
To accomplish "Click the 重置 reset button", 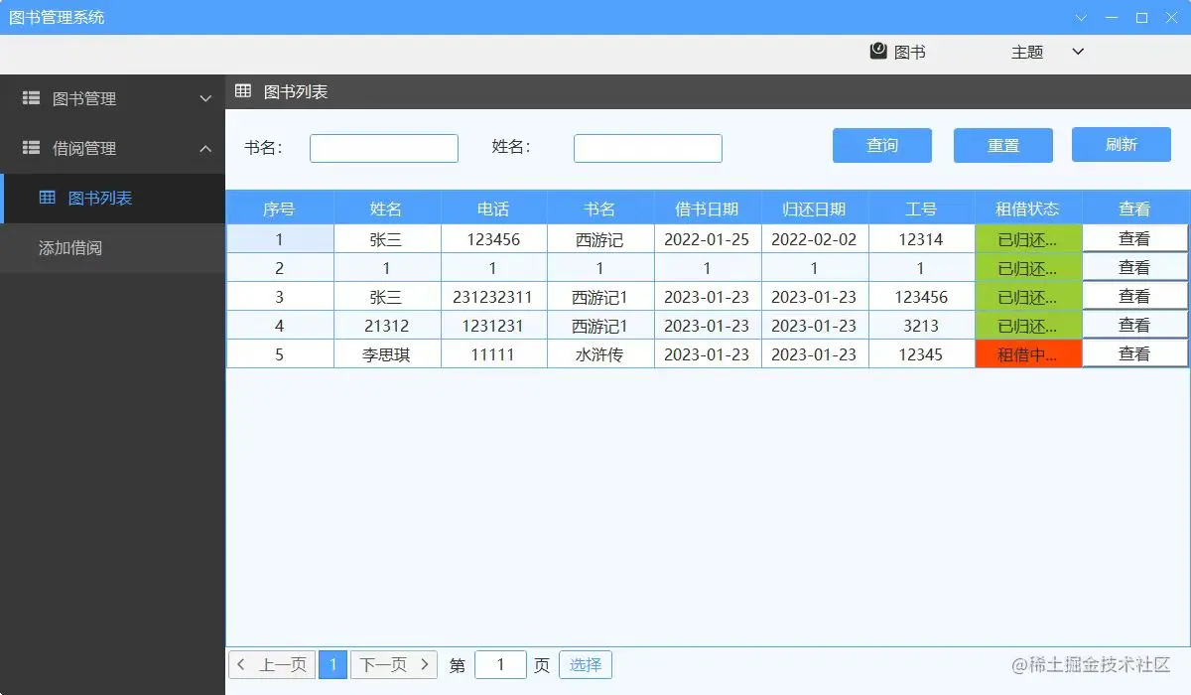I will 1002,145.
